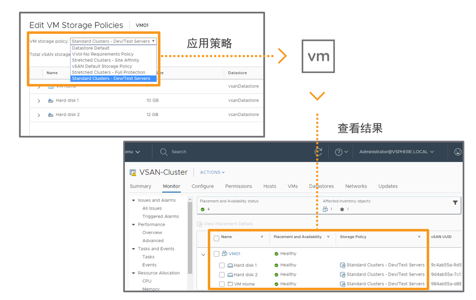Screen dimensions: 476x300
Task: Collapse the Issues and Alarms tree section
Action: tap(133, 200)
